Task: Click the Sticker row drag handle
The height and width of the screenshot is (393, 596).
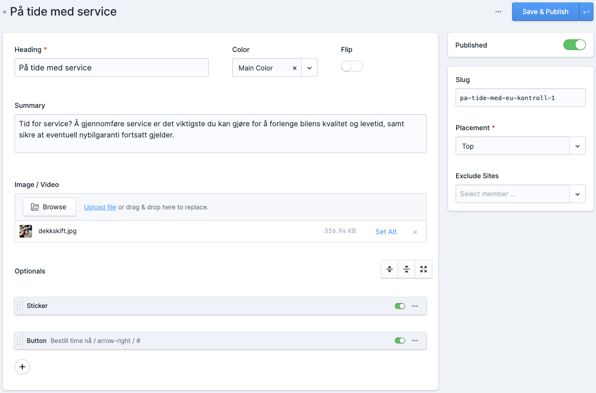Action: [x=19, y=306]
